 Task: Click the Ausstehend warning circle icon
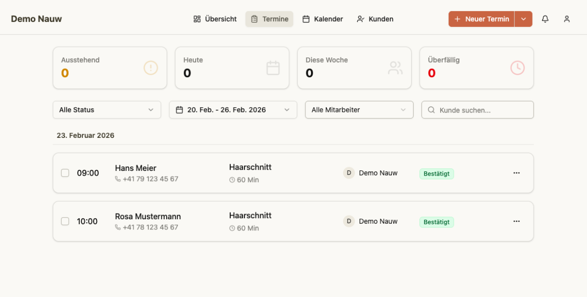tap(151, 68)
